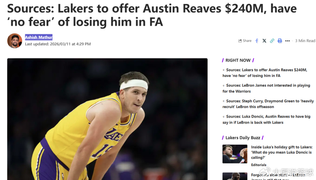Copy article link icon

pos(272,41)
